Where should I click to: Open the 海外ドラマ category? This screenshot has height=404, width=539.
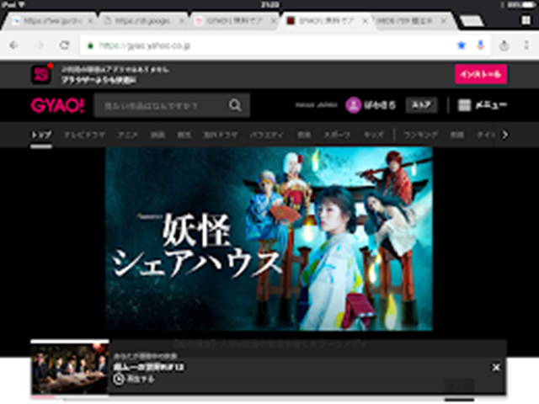tap(221, 135)
